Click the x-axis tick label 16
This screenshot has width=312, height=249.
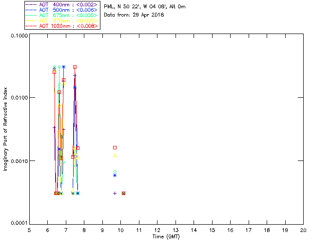[x=231, y=230]
